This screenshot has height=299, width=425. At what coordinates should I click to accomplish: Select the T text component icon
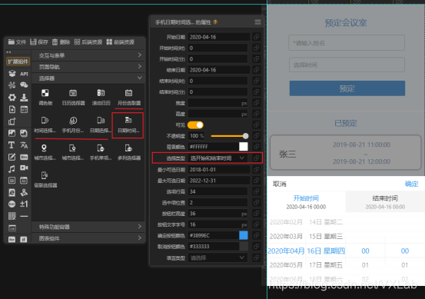click(x=12, y=145)
